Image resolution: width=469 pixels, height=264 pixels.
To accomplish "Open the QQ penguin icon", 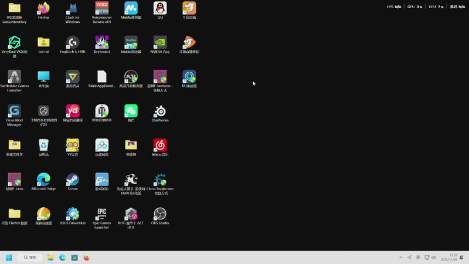I will [x=160, y=11].
